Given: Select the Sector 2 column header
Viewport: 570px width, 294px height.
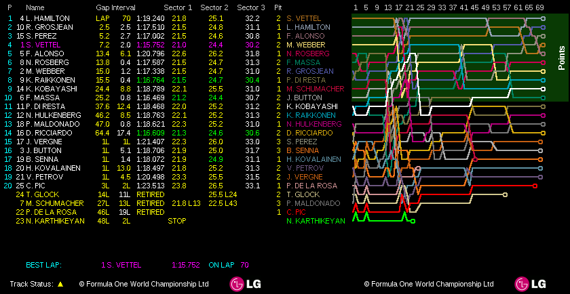Looking at the screenshot, I should point(214,7).
